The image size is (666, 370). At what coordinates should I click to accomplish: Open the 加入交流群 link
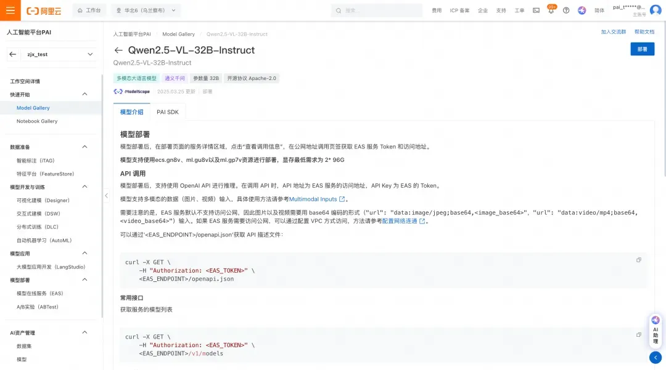(614, 32)
